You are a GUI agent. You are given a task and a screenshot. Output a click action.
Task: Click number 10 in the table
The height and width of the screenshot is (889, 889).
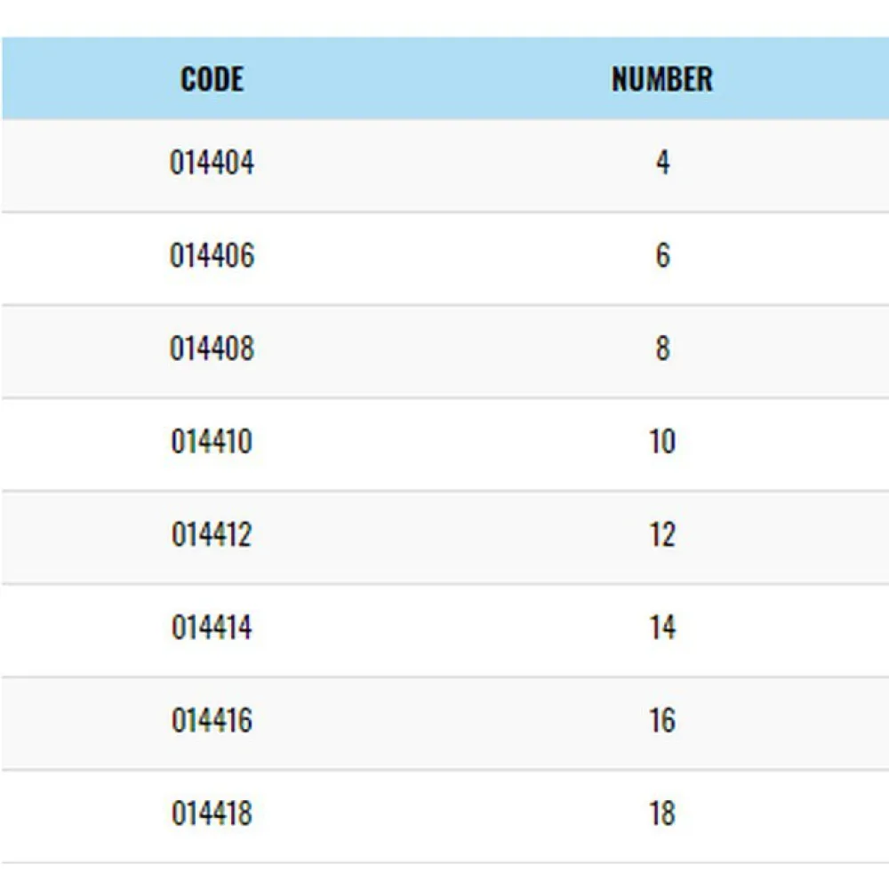662,442
